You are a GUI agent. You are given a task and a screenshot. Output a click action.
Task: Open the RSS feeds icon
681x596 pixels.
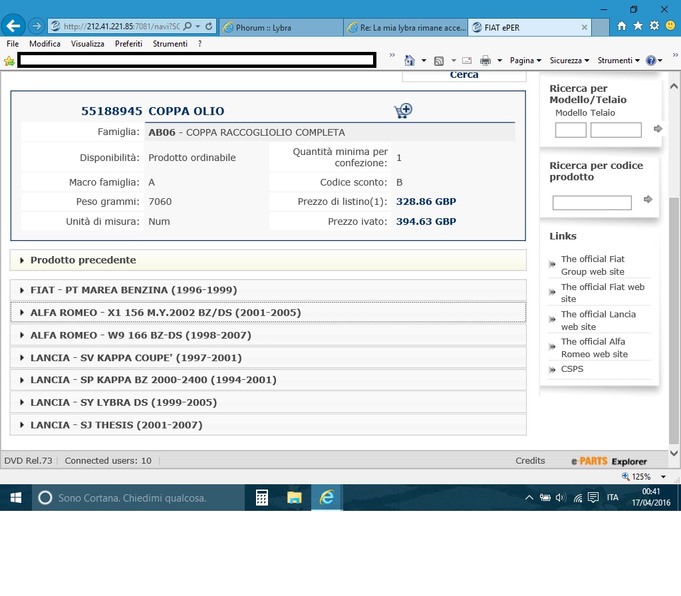(439, 61)
